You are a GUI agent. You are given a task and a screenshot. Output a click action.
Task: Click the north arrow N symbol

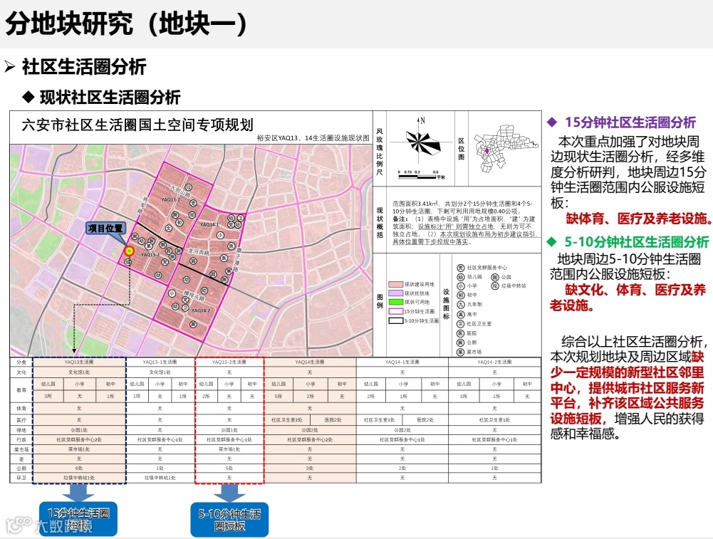point(421,121)
